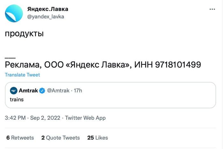Click the Twitter Web App source link
Screen dimensions: 223x149
pos(85,118)
